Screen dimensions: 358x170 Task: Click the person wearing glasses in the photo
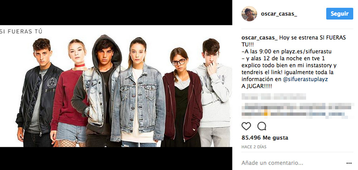coord(182,98)
